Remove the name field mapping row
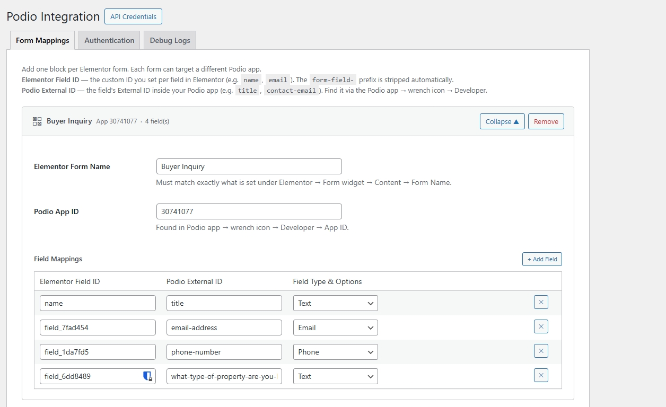The height and width of the screenshot is (407, 666). 541,302
